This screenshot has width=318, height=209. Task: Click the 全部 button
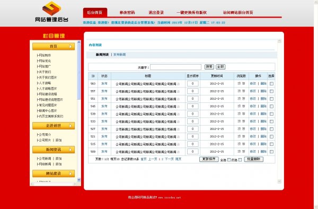[220, 67]
